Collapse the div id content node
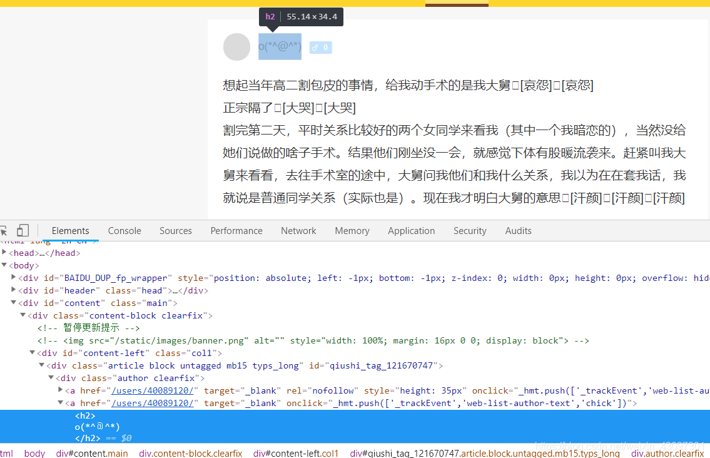 point(14,303)
